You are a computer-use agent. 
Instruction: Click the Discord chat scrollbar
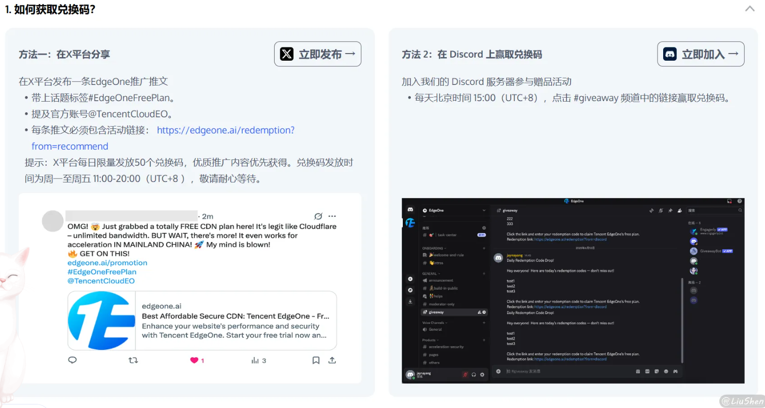pos(683,321)
